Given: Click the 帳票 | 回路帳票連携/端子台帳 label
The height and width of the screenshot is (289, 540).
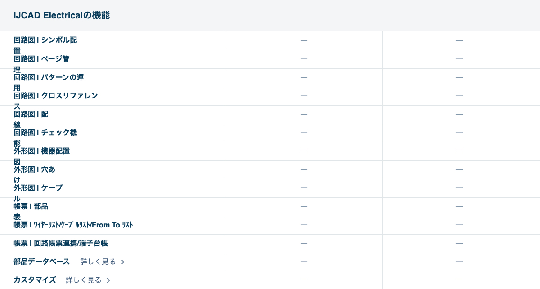Looking at the screenshot, I should coord(61,243).
